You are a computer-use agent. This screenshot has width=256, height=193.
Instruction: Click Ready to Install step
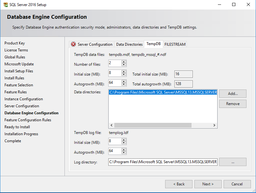click(17, 127)
